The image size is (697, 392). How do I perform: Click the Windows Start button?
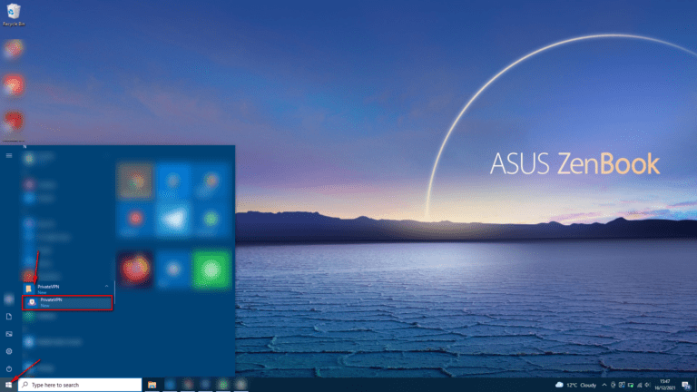coord(9,385)
